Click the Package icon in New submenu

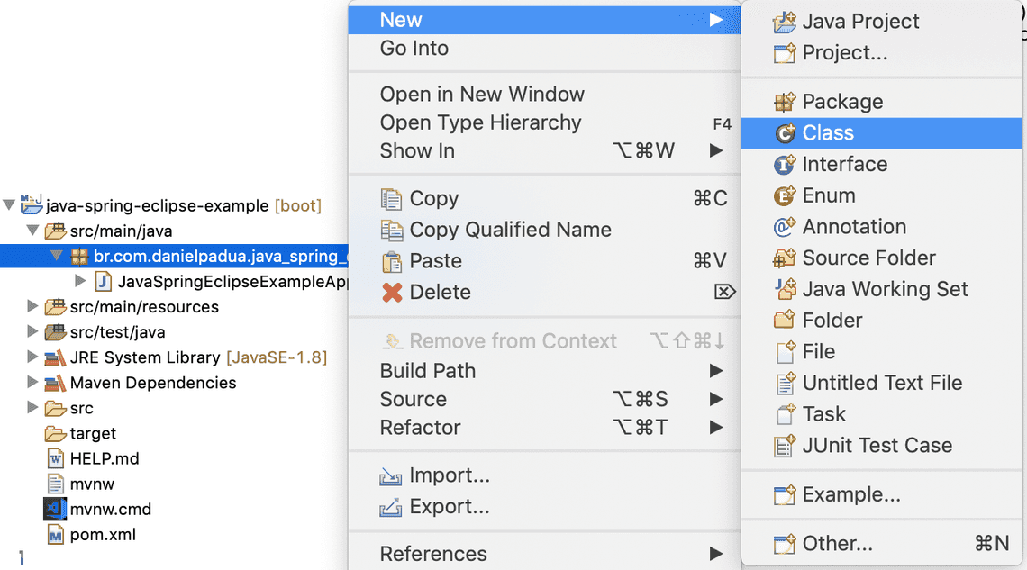tap(785, 102)
